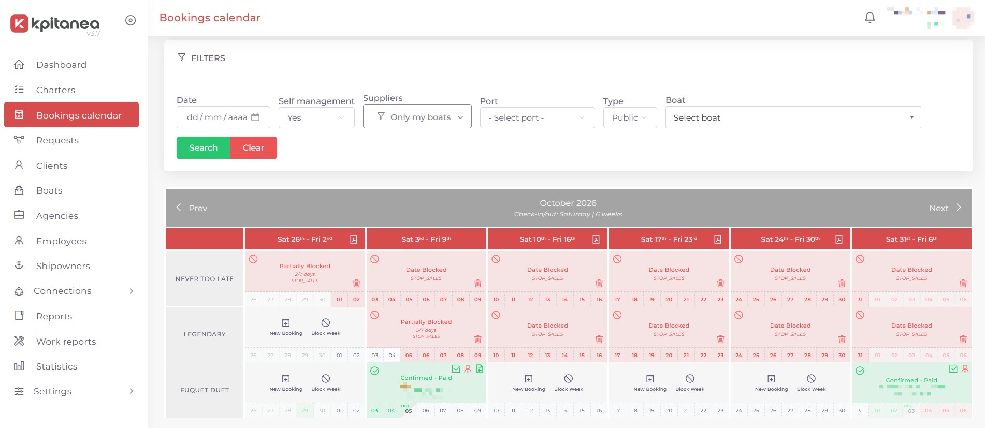Click Sat 26th - Fri 2nd week report icon
The image size is (985, 428).
coord(354,239)
